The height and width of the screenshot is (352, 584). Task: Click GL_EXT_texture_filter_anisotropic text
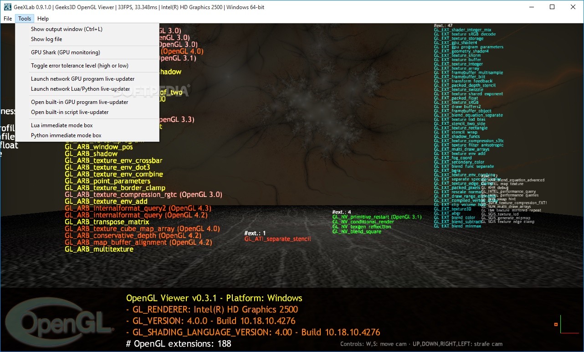(x=469, y=145)
